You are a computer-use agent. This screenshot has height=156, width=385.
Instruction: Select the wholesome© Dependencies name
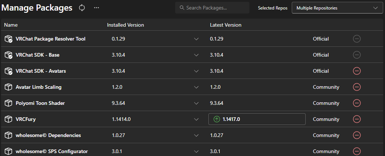[x=48, y=135]
